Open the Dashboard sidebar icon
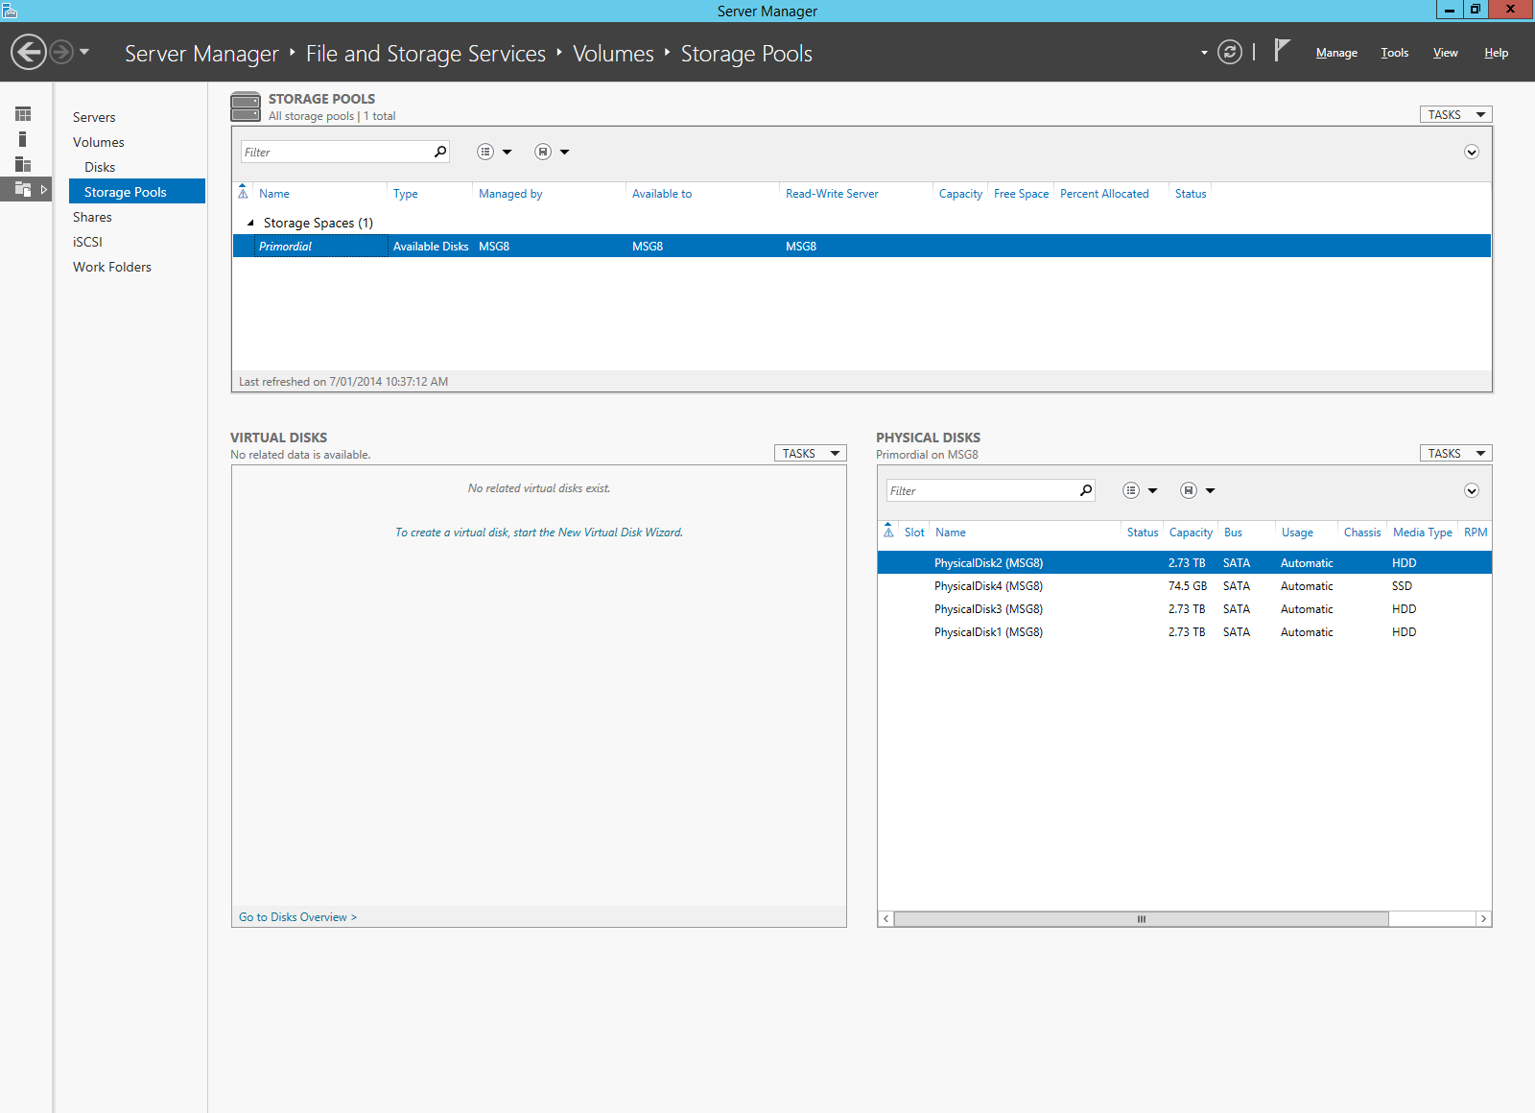Screen dimensions: 1535x1113 pos(23,114)
